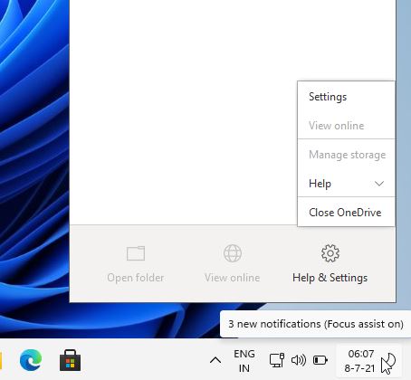Switch input language via ENG IN indicator
The height and width of the screenshot is (380, 411).
pos(244,361)
